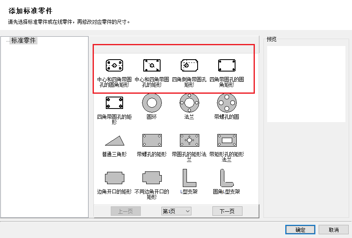Viewport: 352px width, 238px height.
Task: Select 标准零件 in the tree
Action: coord(24,41)
